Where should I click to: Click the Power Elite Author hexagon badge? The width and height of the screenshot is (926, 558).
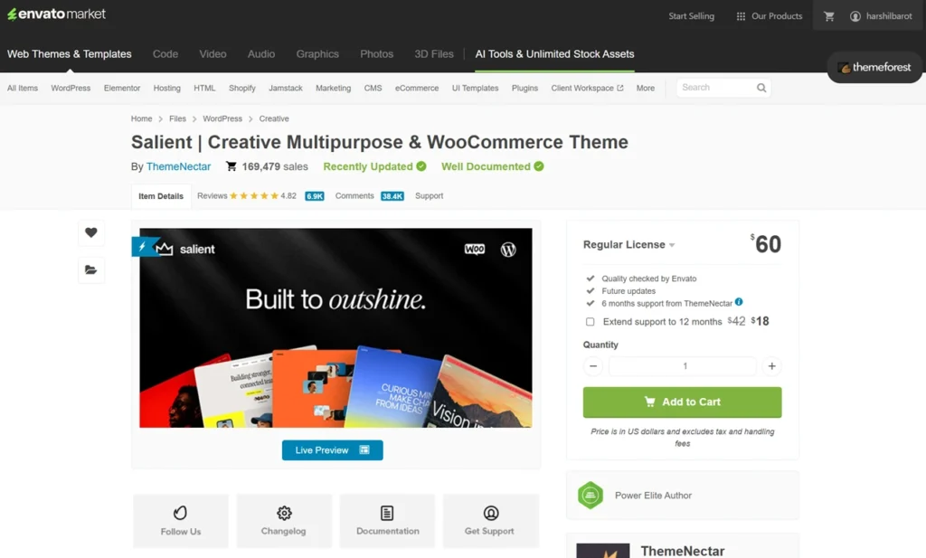[590, 496]
